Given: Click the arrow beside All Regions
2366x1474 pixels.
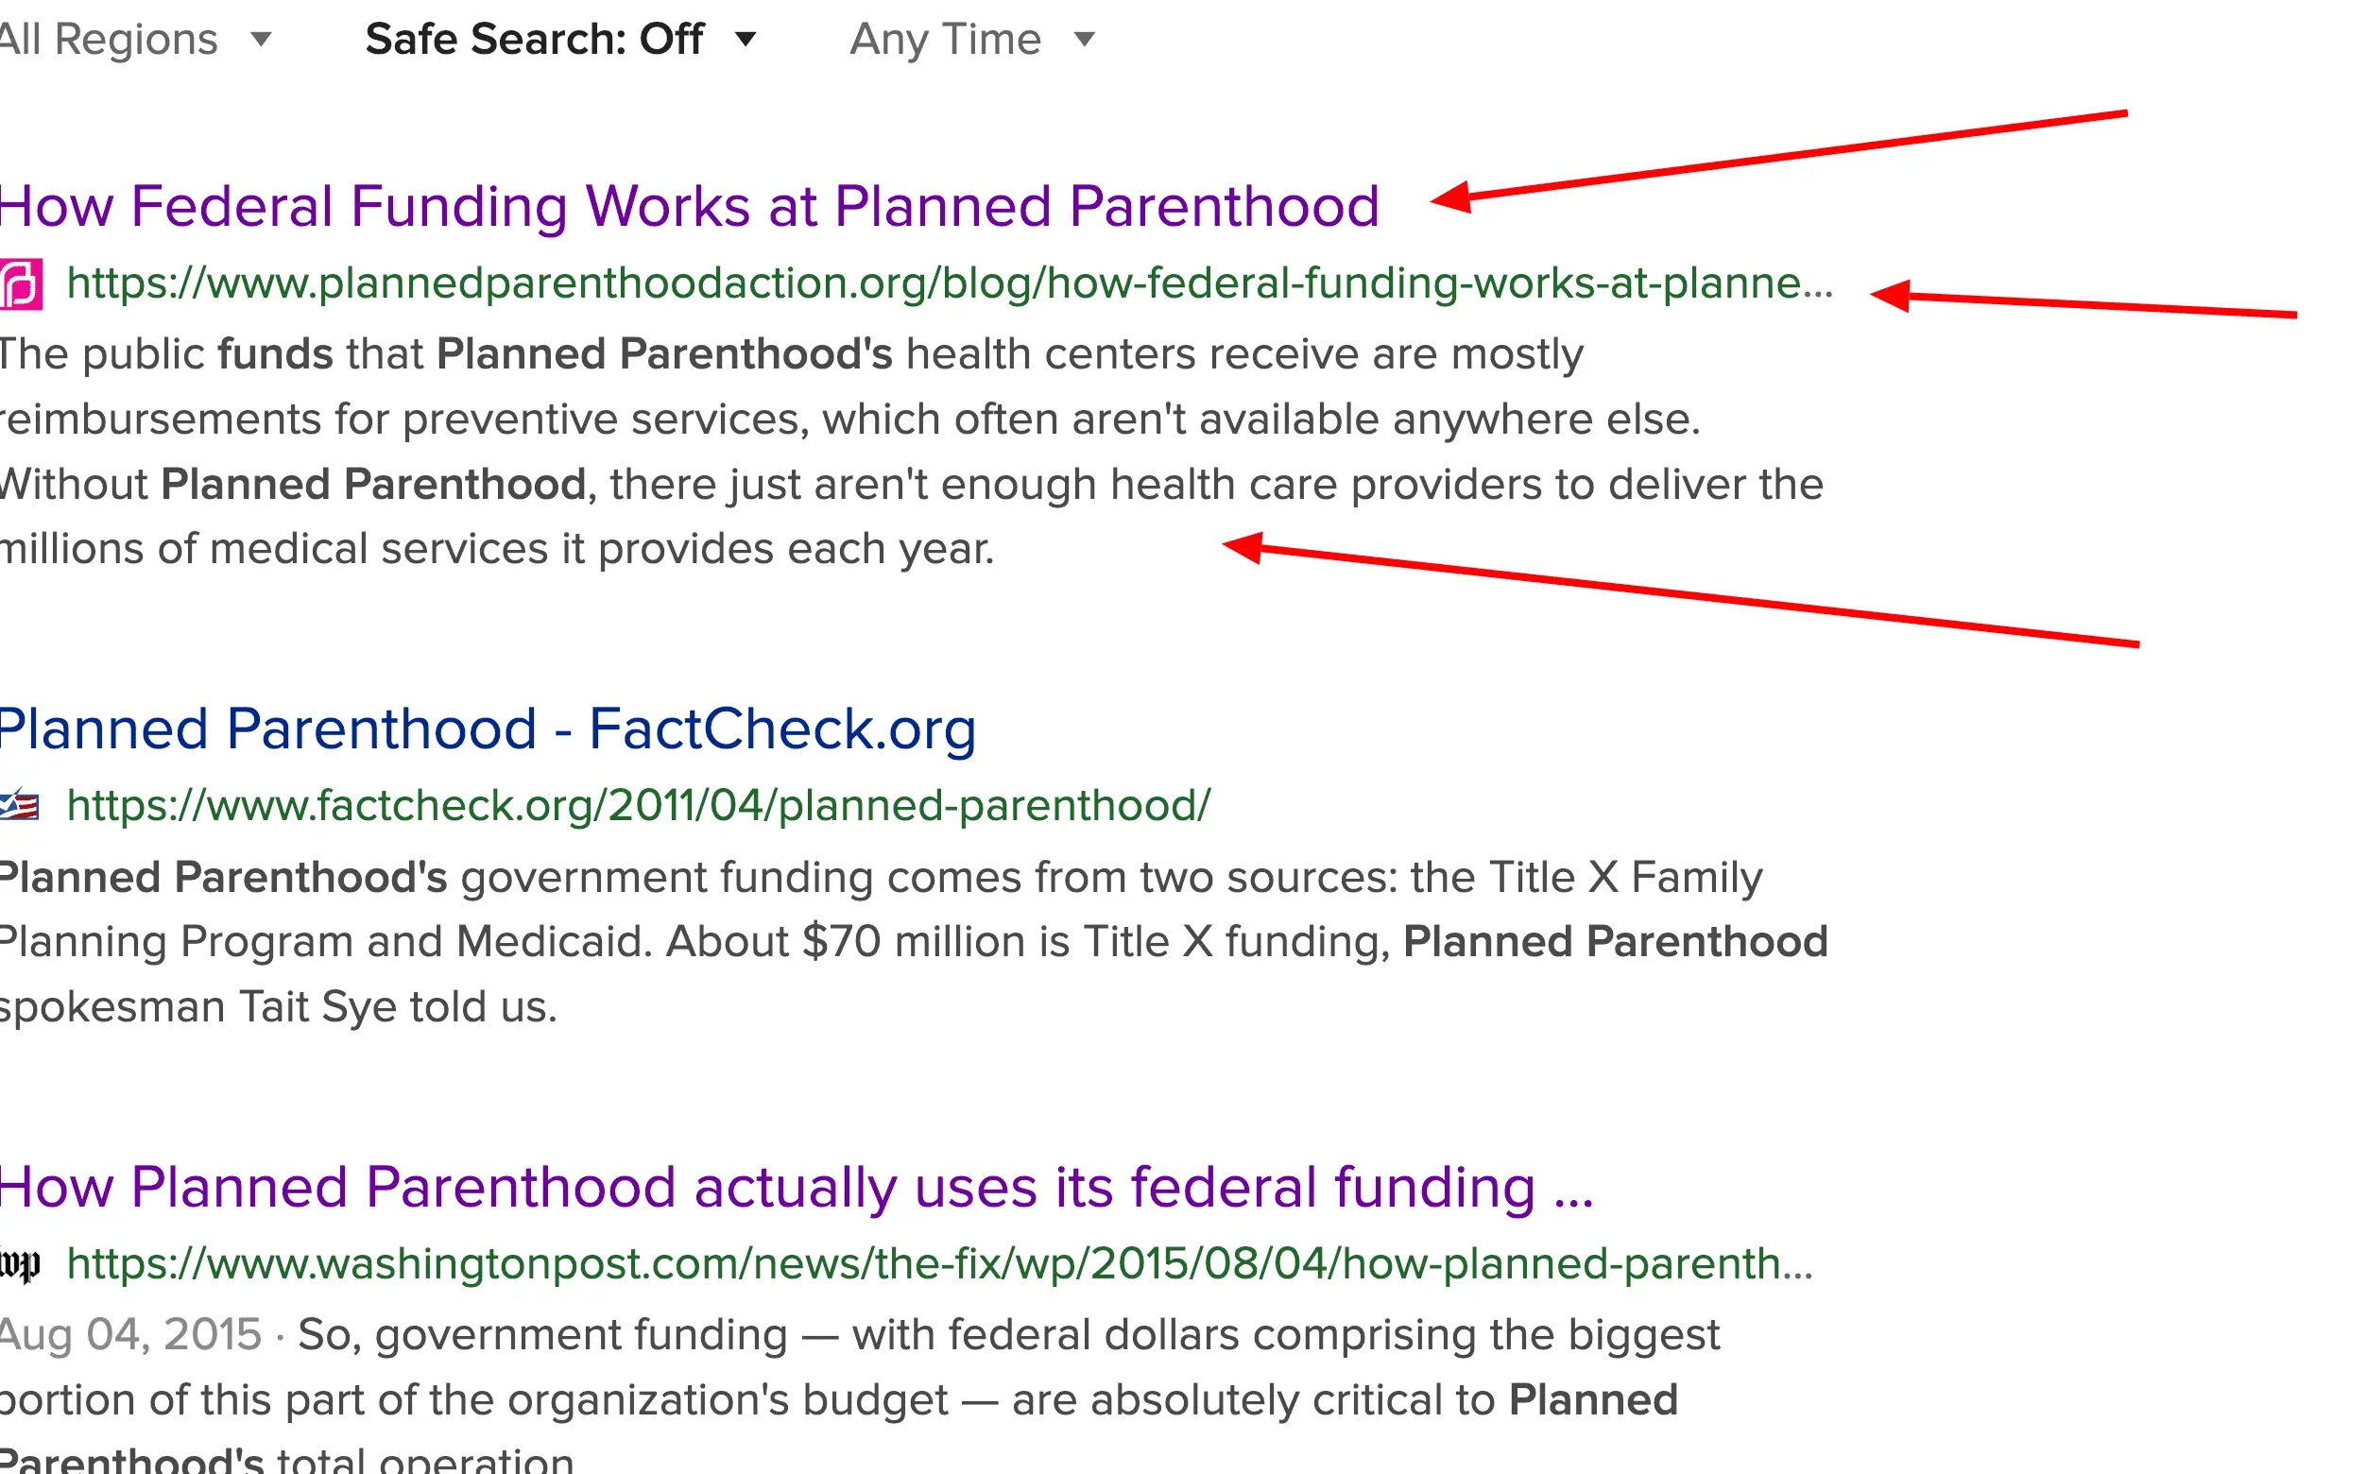Looking at the screenshot, I should point(260,40).
